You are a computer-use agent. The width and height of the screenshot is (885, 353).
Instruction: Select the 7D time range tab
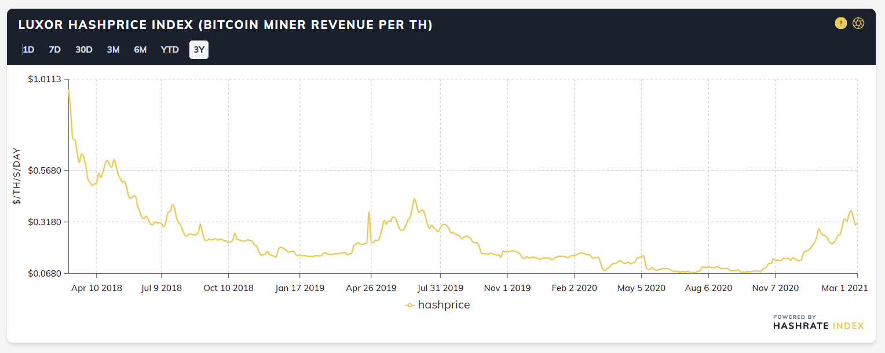tap(55, 50)
